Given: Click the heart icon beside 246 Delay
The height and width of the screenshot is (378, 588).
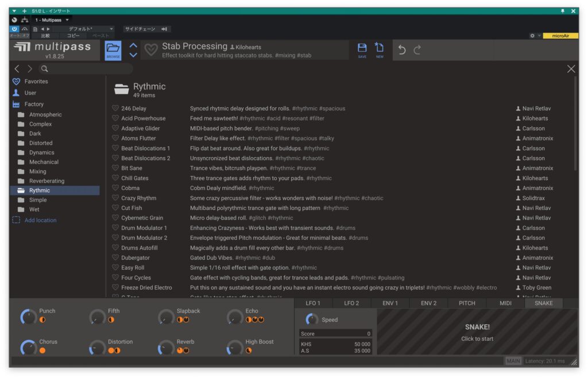Looking at the screenshot, I should click(115, 108).
